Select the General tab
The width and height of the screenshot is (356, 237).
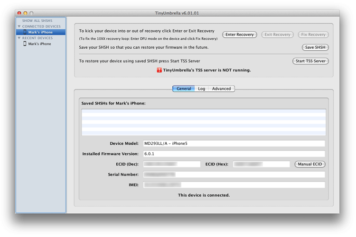click(184, 88)
